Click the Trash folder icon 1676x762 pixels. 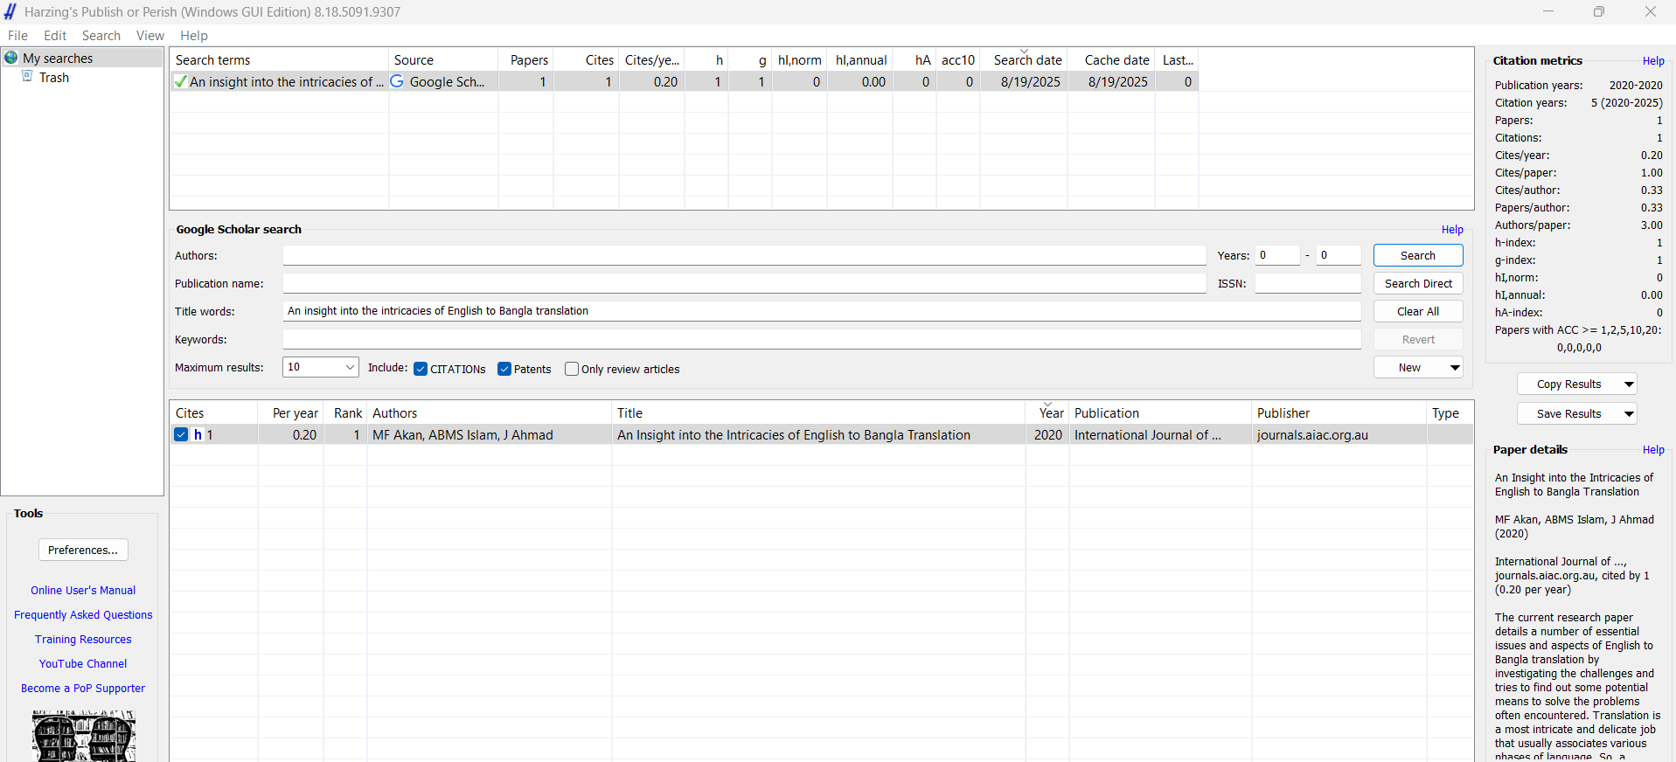pos(27,77)
